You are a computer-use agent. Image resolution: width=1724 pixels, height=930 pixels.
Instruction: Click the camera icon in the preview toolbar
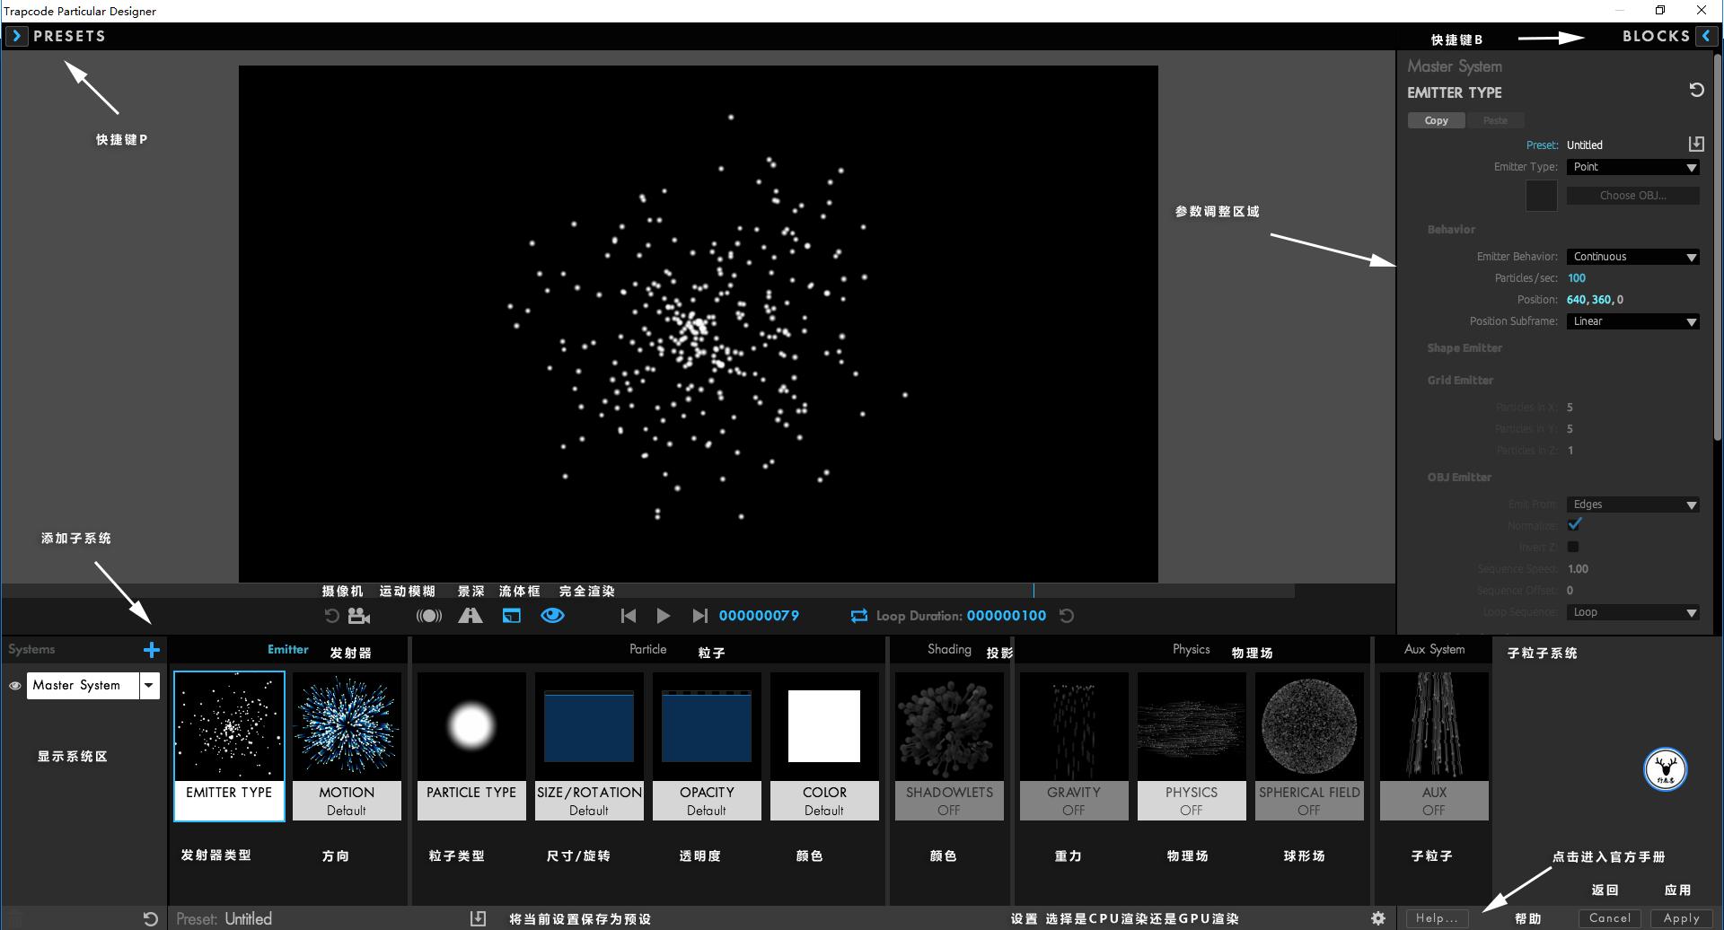point(359,616)
